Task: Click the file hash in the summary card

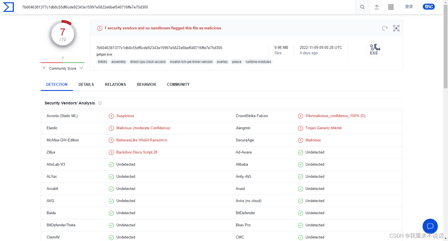Action: [x=159, y=48]
